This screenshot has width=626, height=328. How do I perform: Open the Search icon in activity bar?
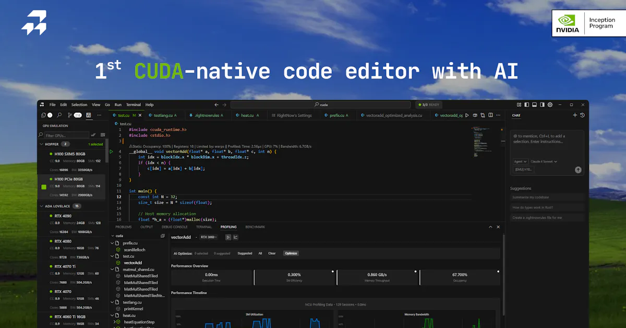click(59, 115)
